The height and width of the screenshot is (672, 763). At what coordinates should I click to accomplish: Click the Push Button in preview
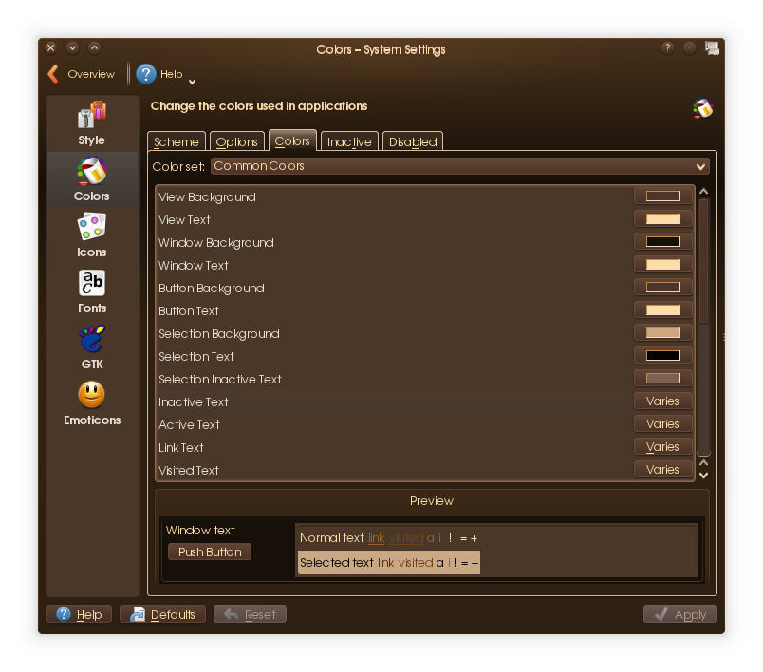coord(210,551)
